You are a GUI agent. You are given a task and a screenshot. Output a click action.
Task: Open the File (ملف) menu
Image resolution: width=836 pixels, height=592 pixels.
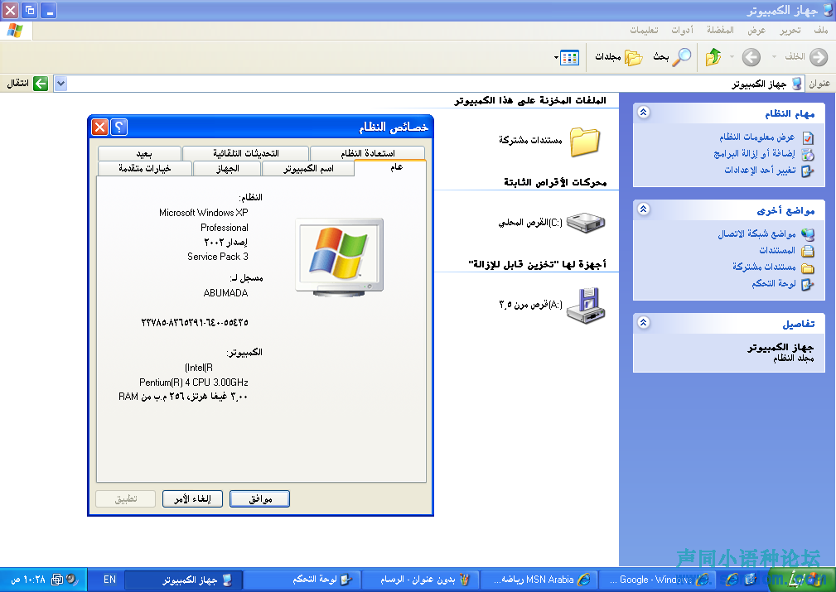tap(821, 30)
